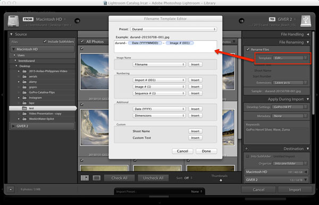Image resolution: width=319 pixels, height=205 pixels.
Task: Expand the GIVER 2 source volume
Action: click(13, 126)
